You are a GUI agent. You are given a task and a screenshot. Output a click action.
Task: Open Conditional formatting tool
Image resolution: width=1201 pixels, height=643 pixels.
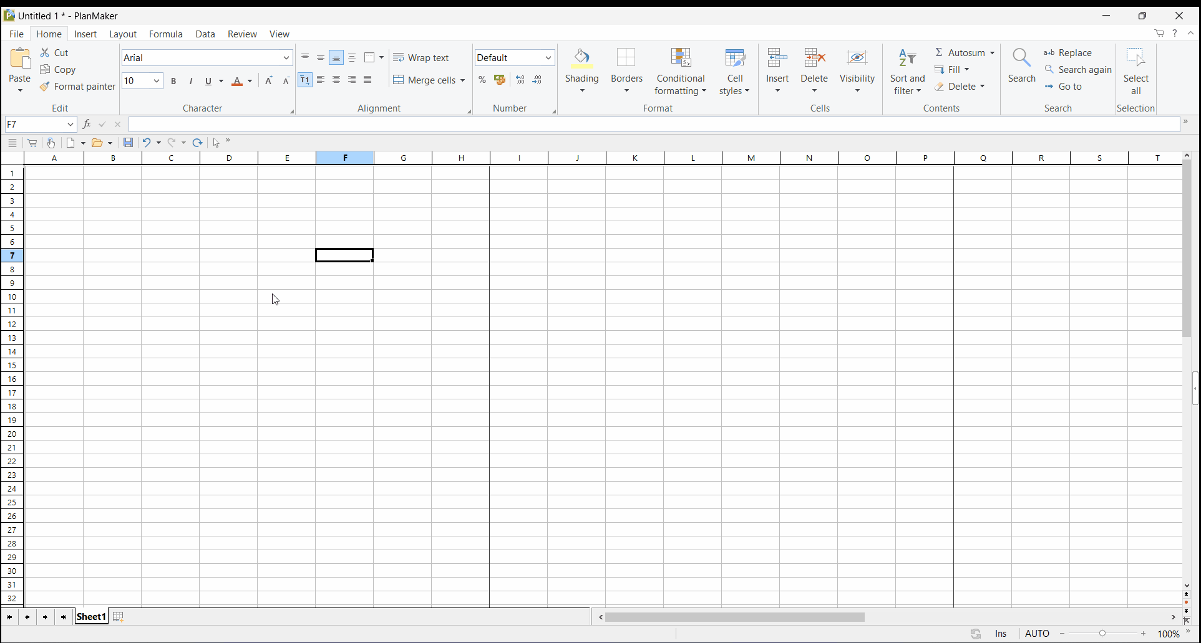[x=680, y=59]
